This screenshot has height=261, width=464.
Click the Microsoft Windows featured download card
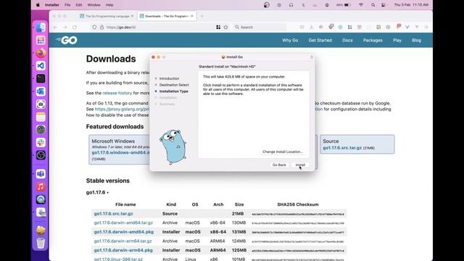[x=119, y=149]
